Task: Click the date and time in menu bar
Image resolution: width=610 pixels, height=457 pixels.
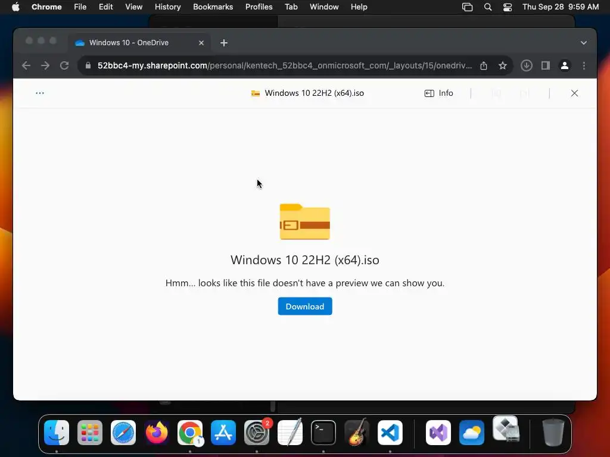Action: pyautogui.click(x=560, y=7)
